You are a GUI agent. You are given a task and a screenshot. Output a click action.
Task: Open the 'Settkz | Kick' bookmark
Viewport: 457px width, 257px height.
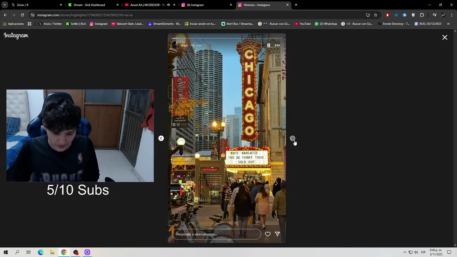pos(76,24)
